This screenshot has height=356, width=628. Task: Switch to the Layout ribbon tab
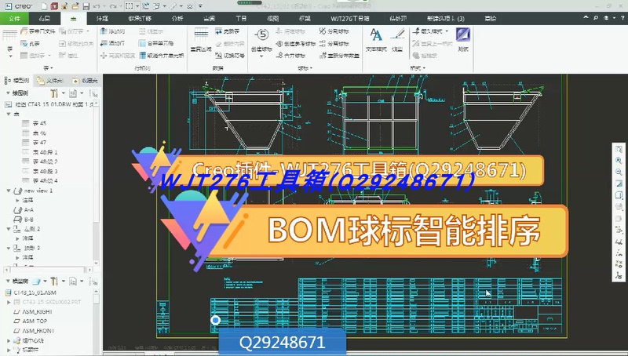coord(45,18)
